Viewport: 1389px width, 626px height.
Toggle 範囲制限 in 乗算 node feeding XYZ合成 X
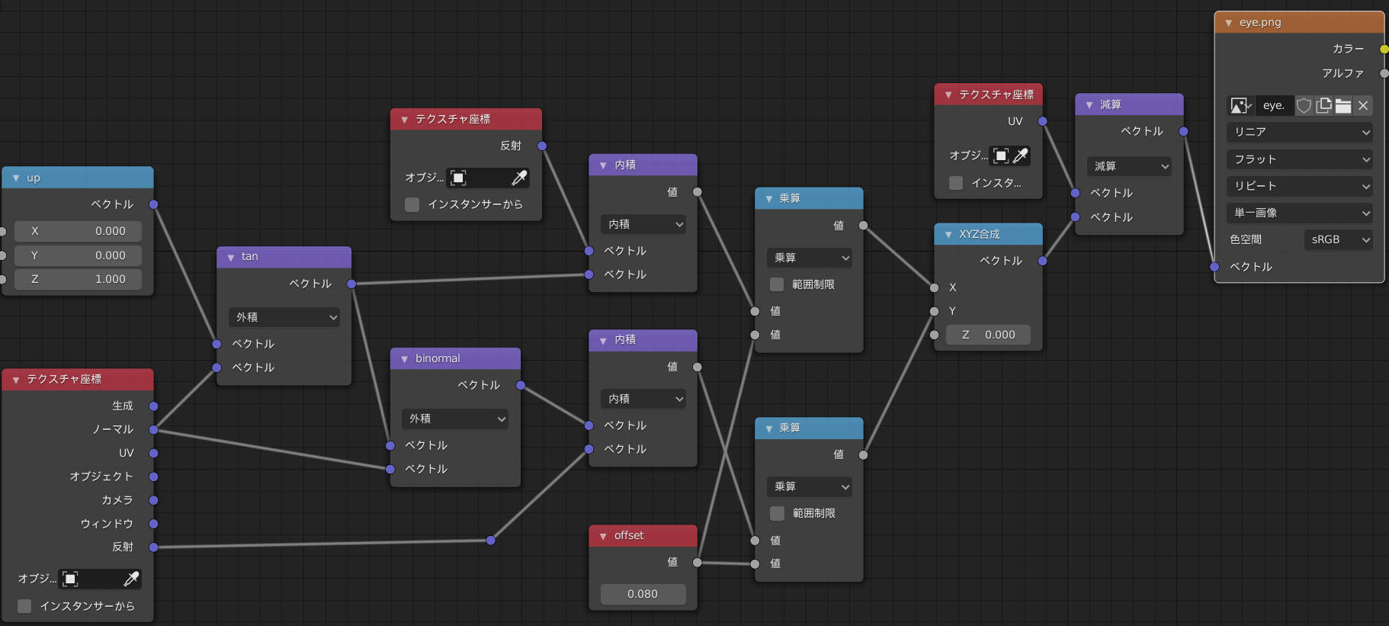click(776, 284)
